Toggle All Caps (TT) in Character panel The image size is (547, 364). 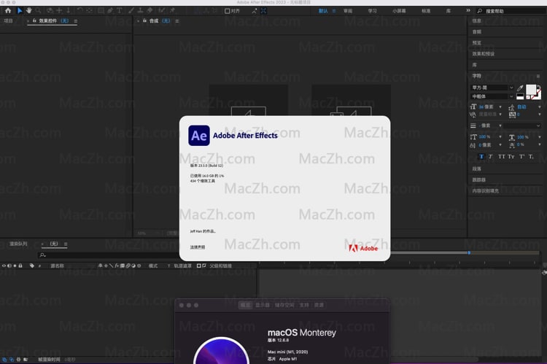501,157
